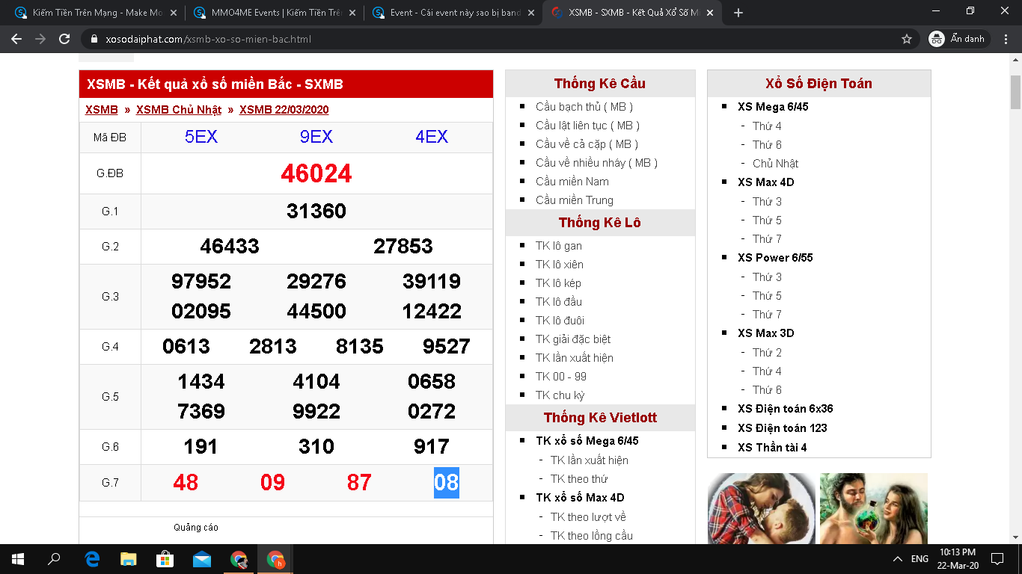This screenshot has width=1022, height=574.
Task: Open 'Cầu về cả cặp ( MB )' link
Action: [x=587, y=144]
